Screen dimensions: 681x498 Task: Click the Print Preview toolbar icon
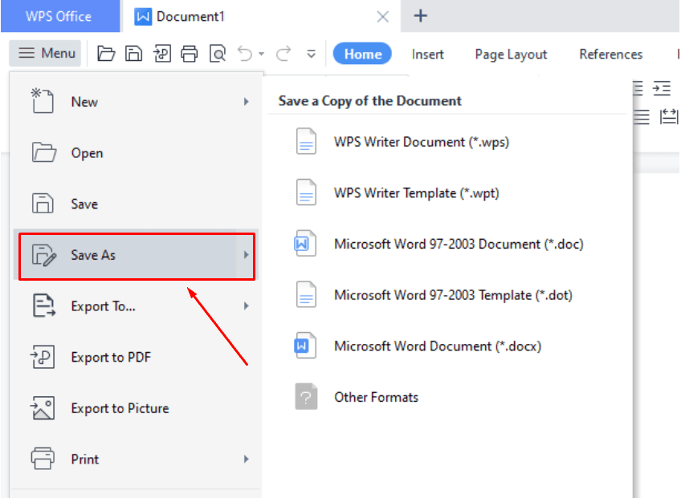click(x=218, y=54)
